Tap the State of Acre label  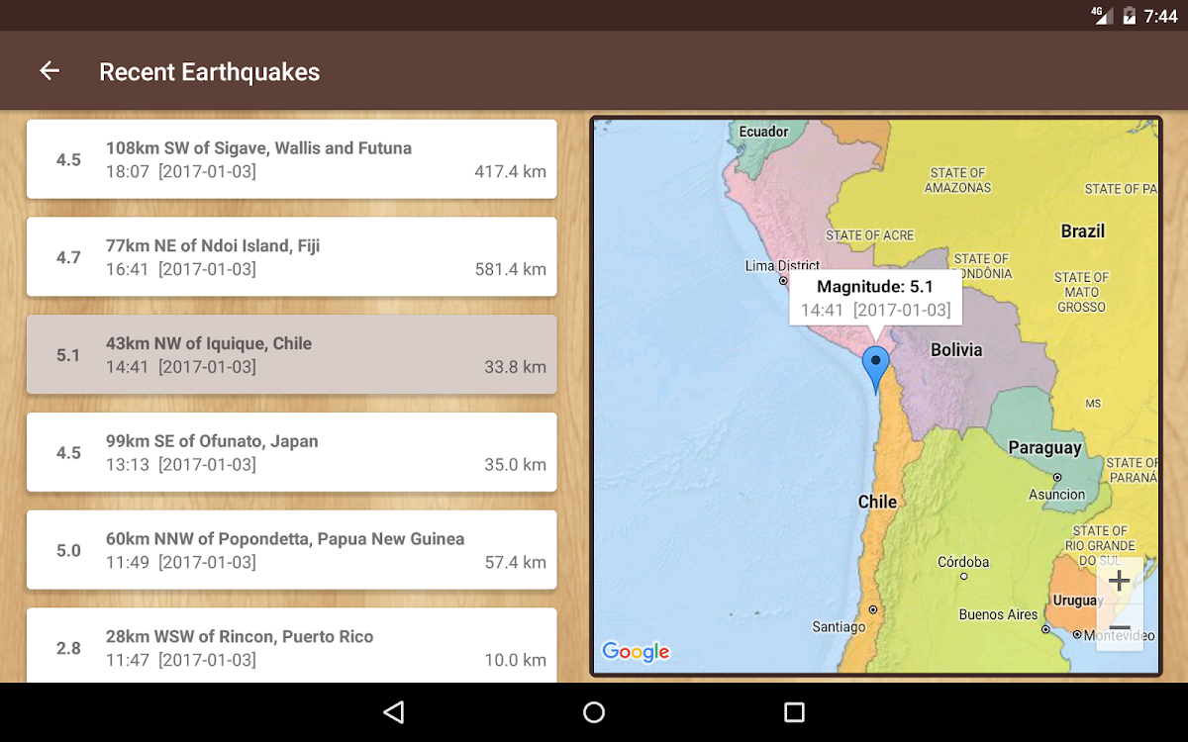(870, 235)
